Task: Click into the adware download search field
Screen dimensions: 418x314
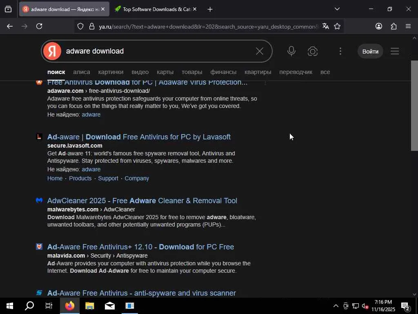Action: pos(157,51)
